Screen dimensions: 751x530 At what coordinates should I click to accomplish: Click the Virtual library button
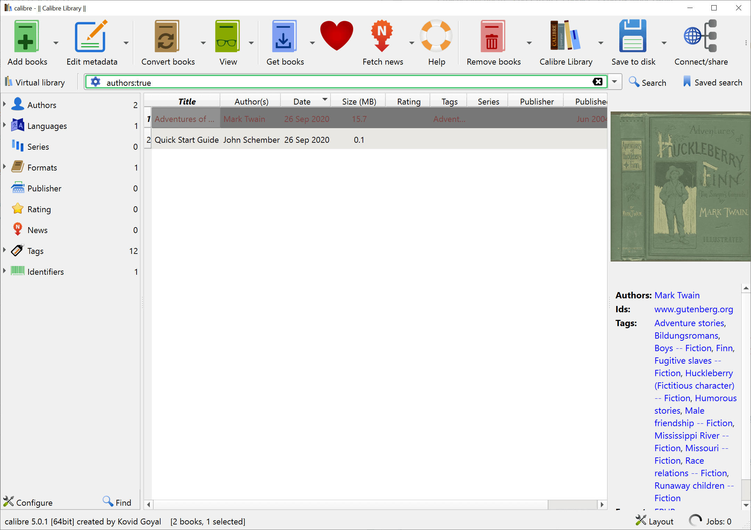coord(35,82)
